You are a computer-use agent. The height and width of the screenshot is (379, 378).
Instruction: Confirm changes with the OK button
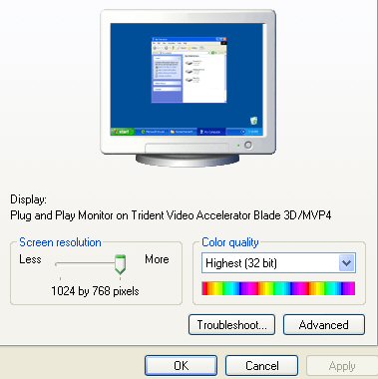point(181,366)
